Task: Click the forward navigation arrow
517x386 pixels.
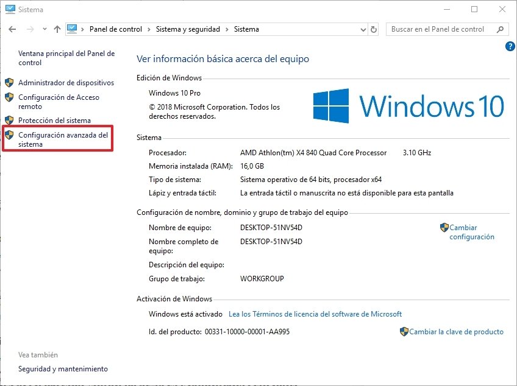Action: [30, 29]
